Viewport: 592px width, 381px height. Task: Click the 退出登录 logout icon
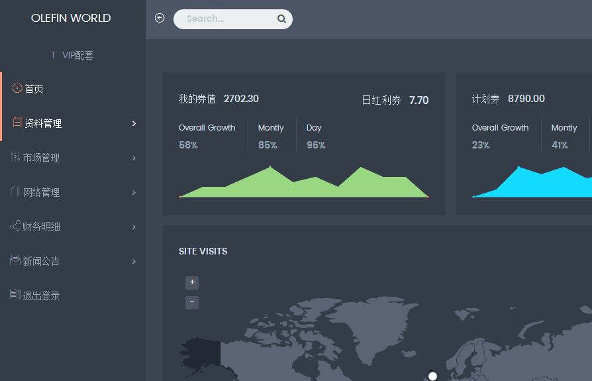tap(15, 294)
